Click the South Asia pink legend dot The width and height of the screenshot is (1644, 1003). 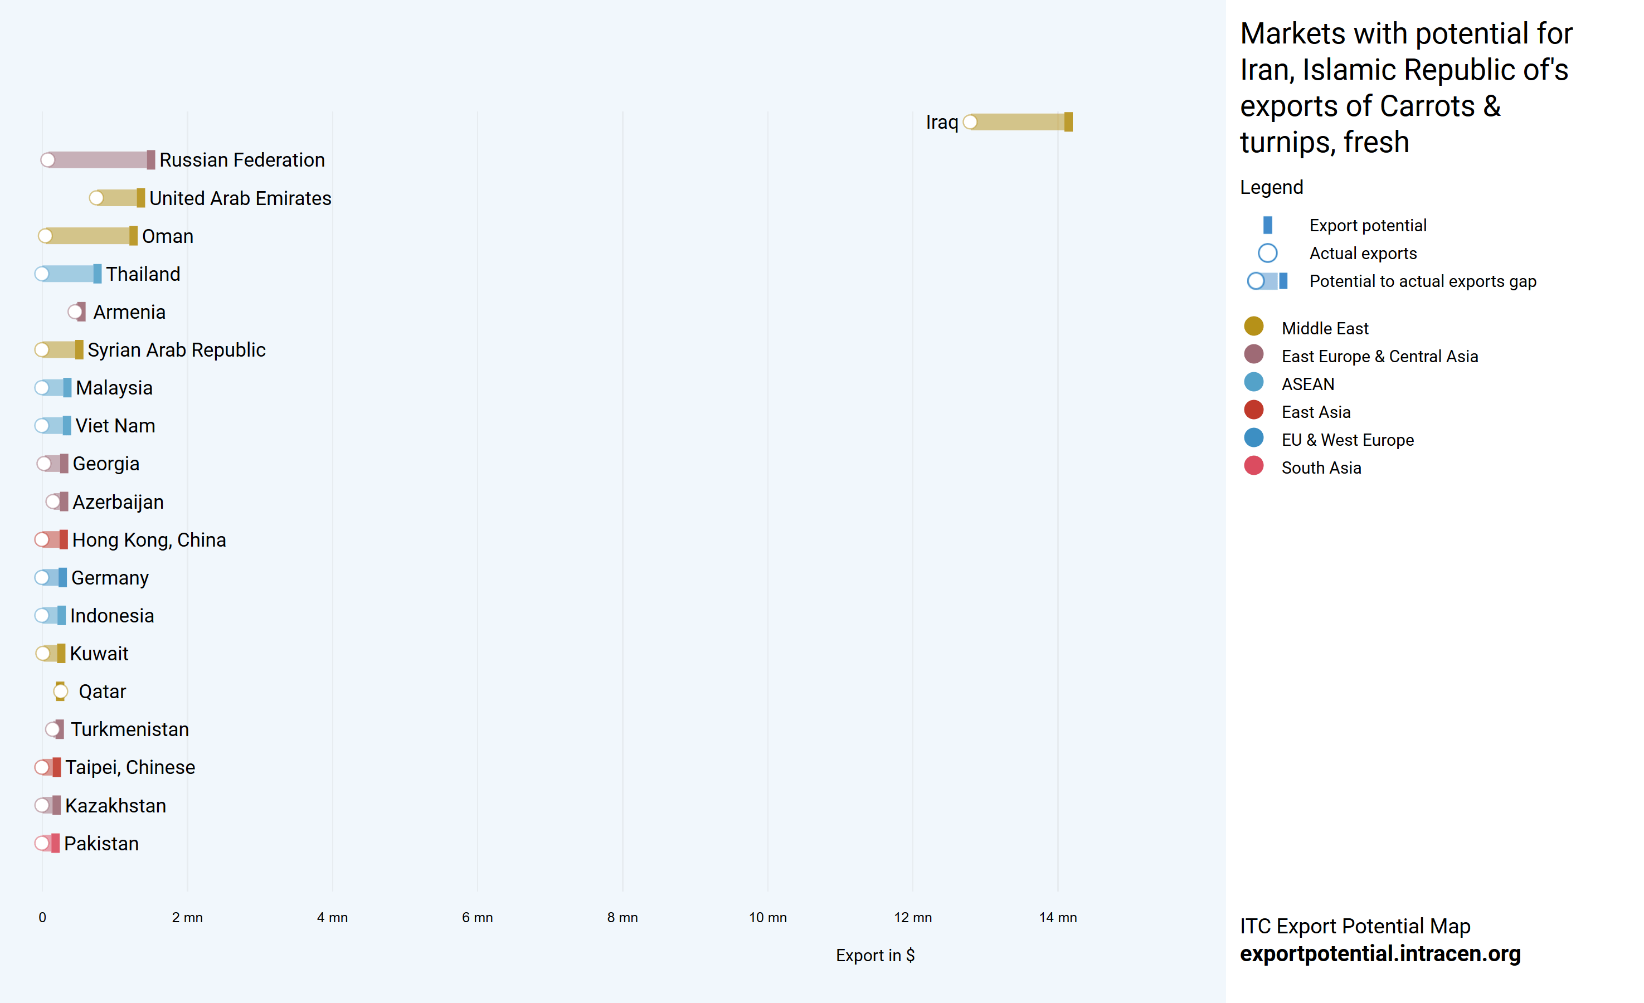pos(1254,466)
